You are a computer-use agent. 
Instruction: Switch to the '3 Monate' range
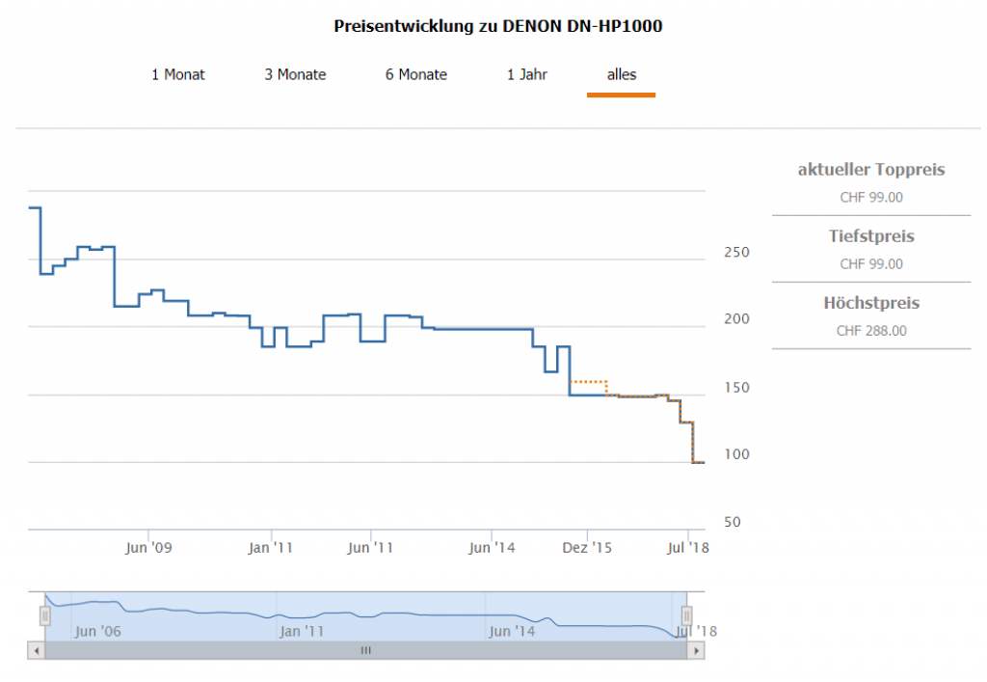(295, 75)
